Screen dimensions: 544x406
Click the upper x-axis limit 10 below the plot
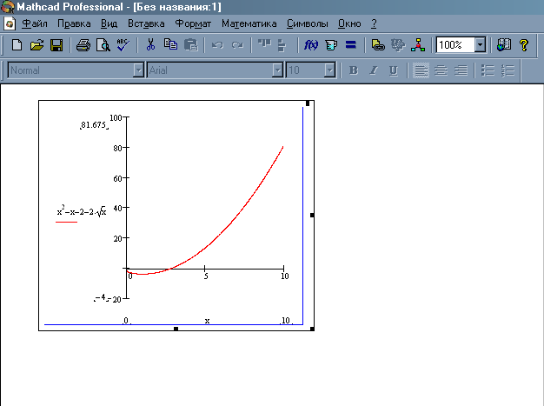tap(286, 320)
